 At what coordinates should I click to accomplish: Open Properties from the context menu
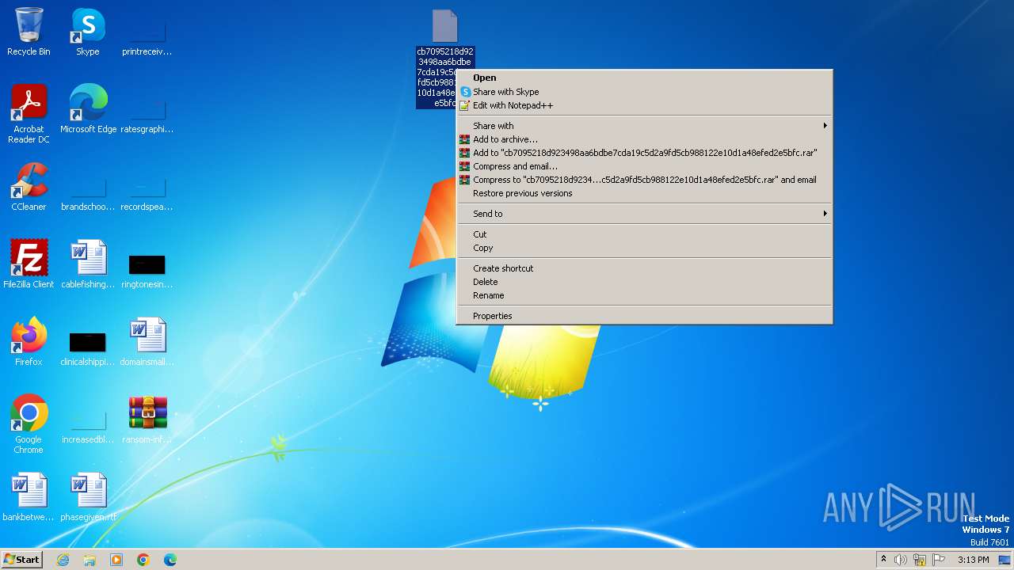[645, 316]
